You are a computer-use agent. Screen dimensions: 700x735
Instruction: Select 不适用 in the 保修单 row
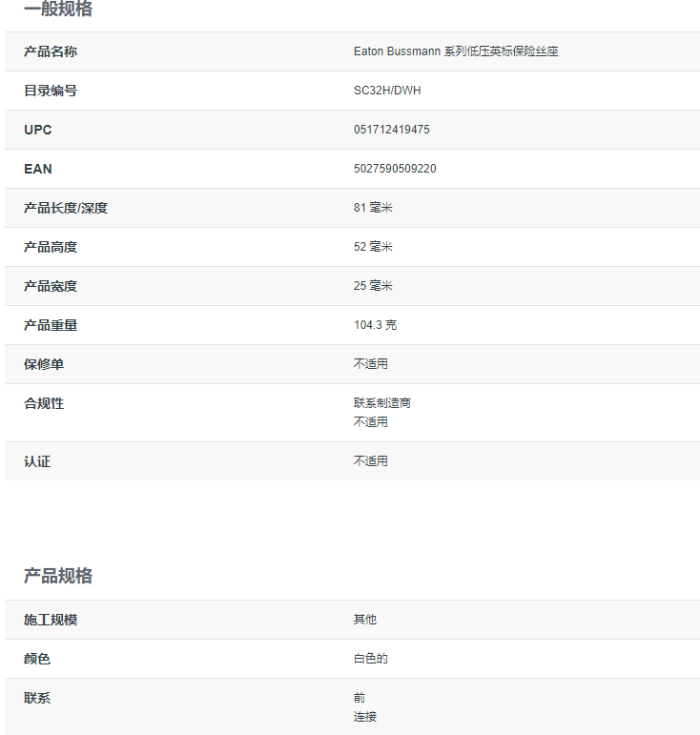370,364
